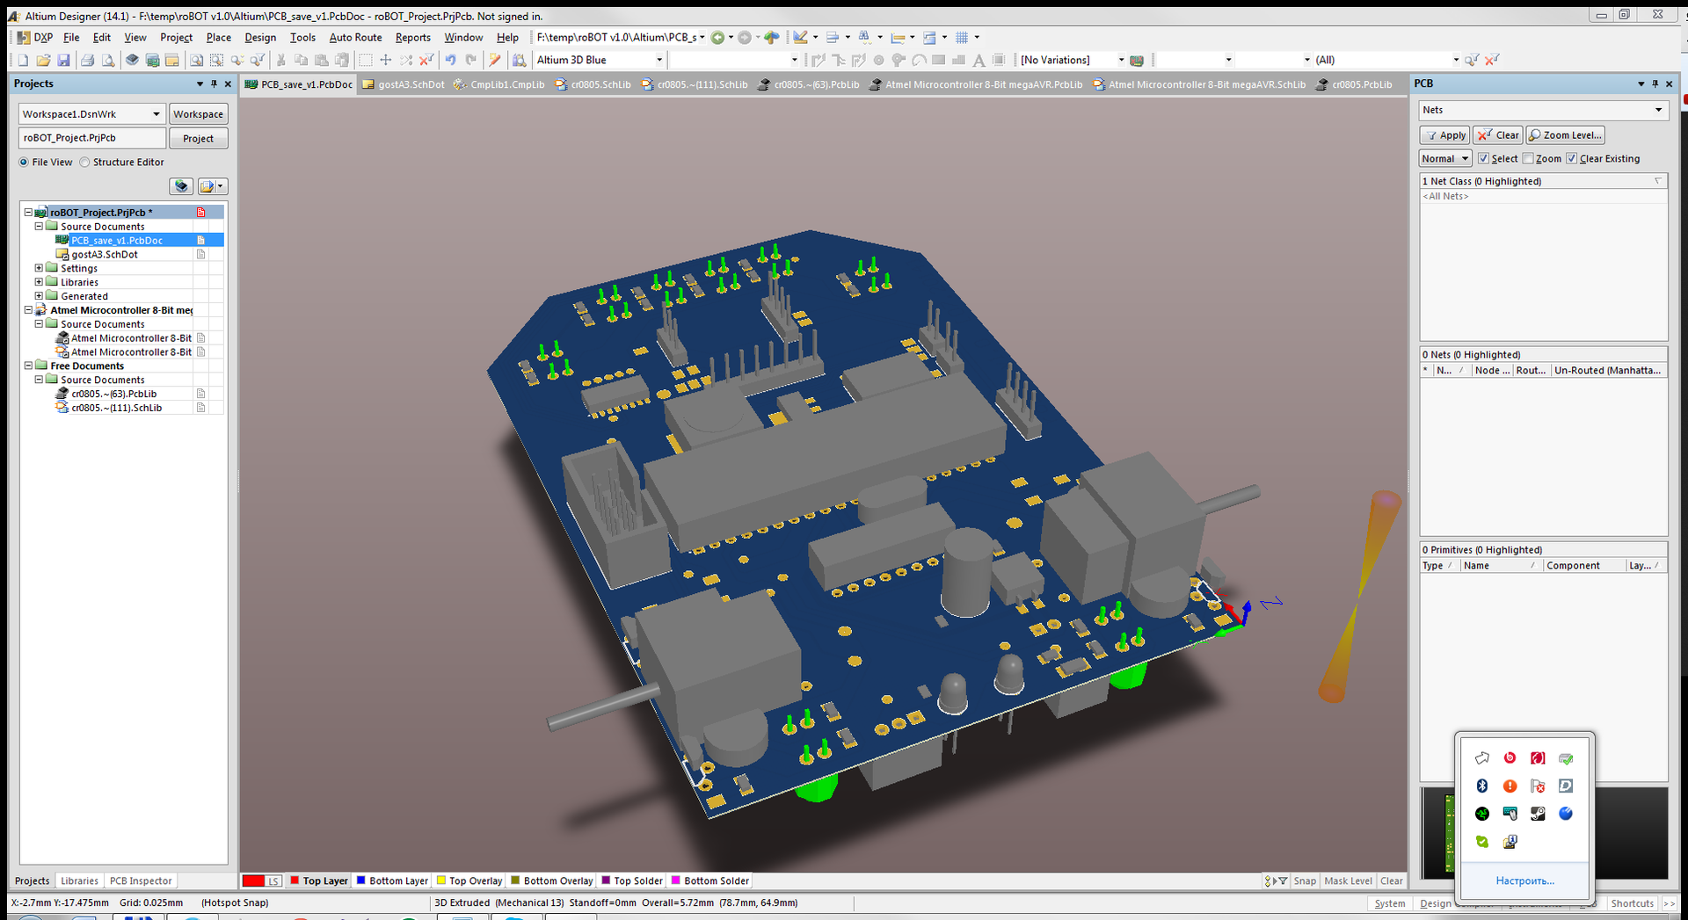Viewport: 1688px width, 920px height.
Task: Click the Bluetooth icon in tray popup
Action: coord(1481,786)
